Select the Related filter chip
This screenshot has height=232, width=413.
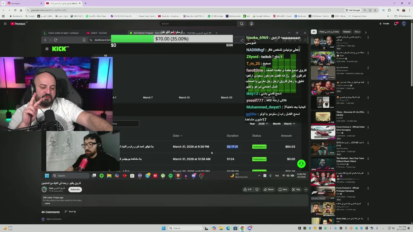coord(347,32)
